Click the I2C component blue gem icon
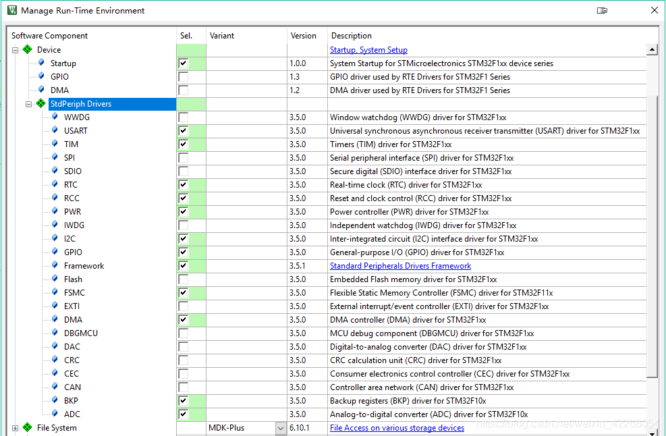 [x=55, y=238]
